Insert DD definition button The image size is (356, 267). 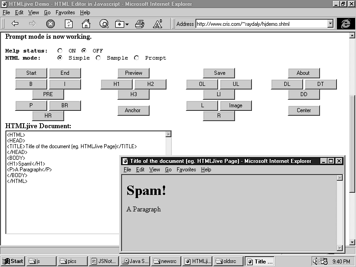pos(304,94)
